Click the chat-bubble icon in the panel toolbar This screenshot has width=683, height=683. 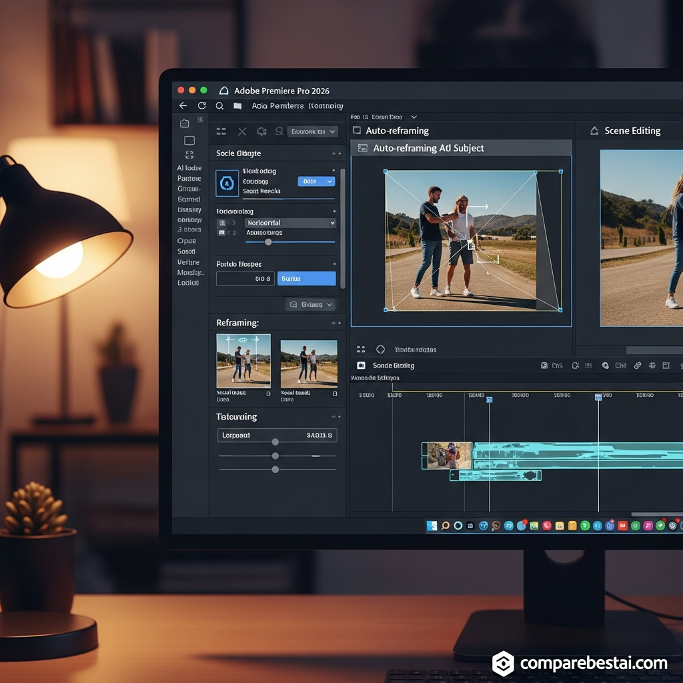(261, 131)
